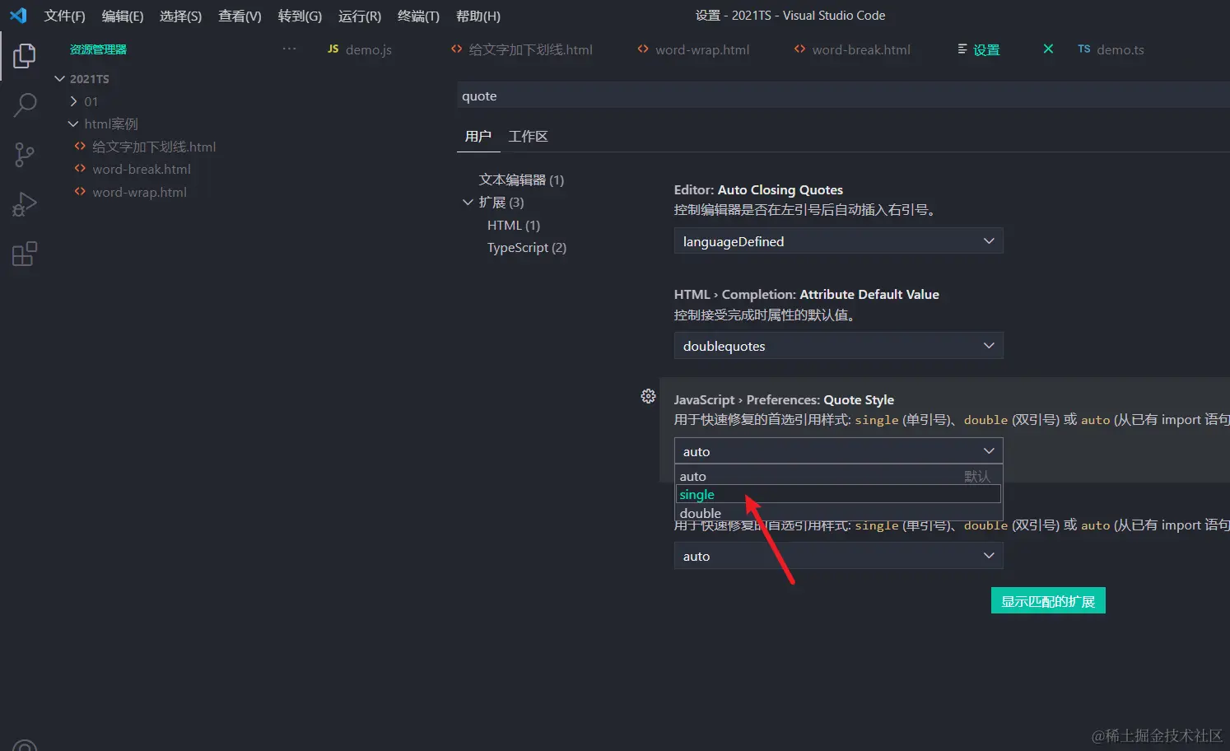This screenshot has width=1230, height=751.
Task: Select the 工作区 settings tab
Action: (x=528, y=136)
